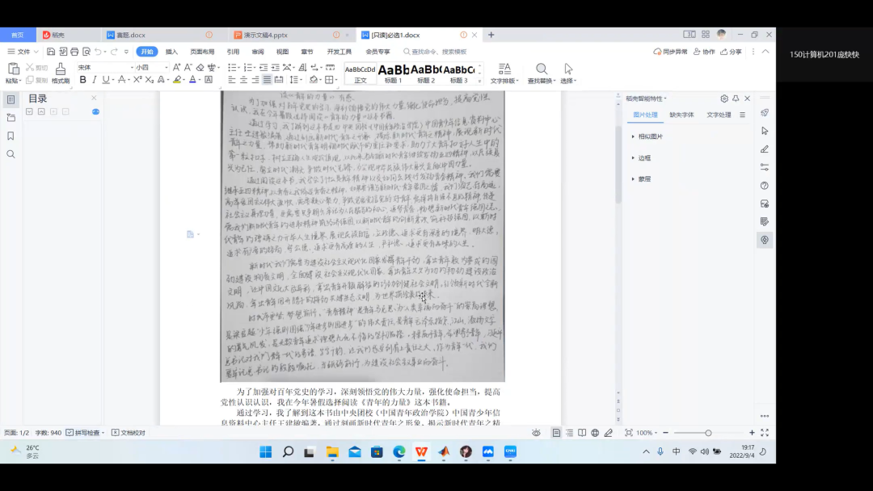
Task: Open the line spacing dropdown
Action: point(296,80)
